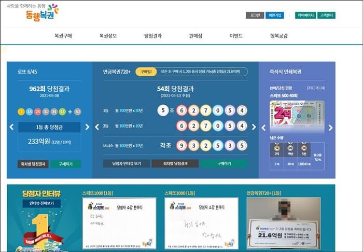
Task: Click green lotto ball number 43
Action: (62, 112)
